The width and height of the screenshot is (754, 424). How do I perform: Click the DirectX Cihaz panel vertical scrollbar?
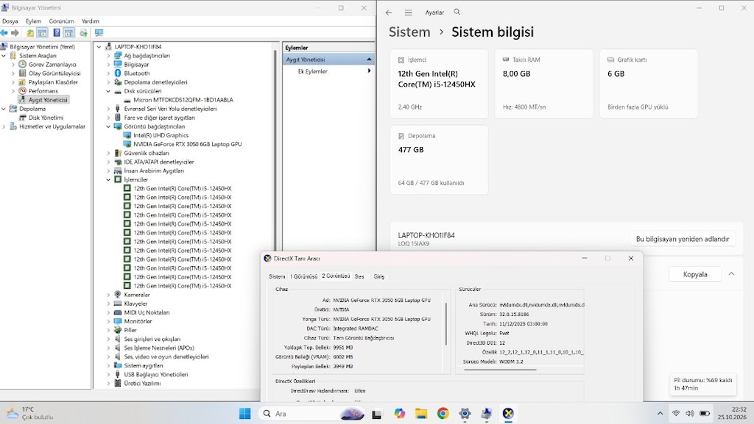(x=446, y=324)
